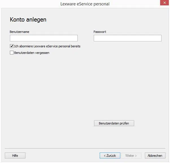
Task: Select the 'Benutzername' label text
Action: (19, 32)
